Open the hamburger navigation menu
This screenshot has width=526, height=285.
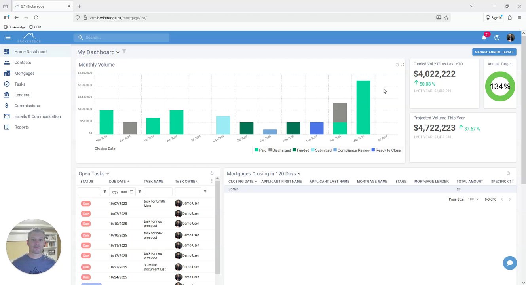(8, 38)
